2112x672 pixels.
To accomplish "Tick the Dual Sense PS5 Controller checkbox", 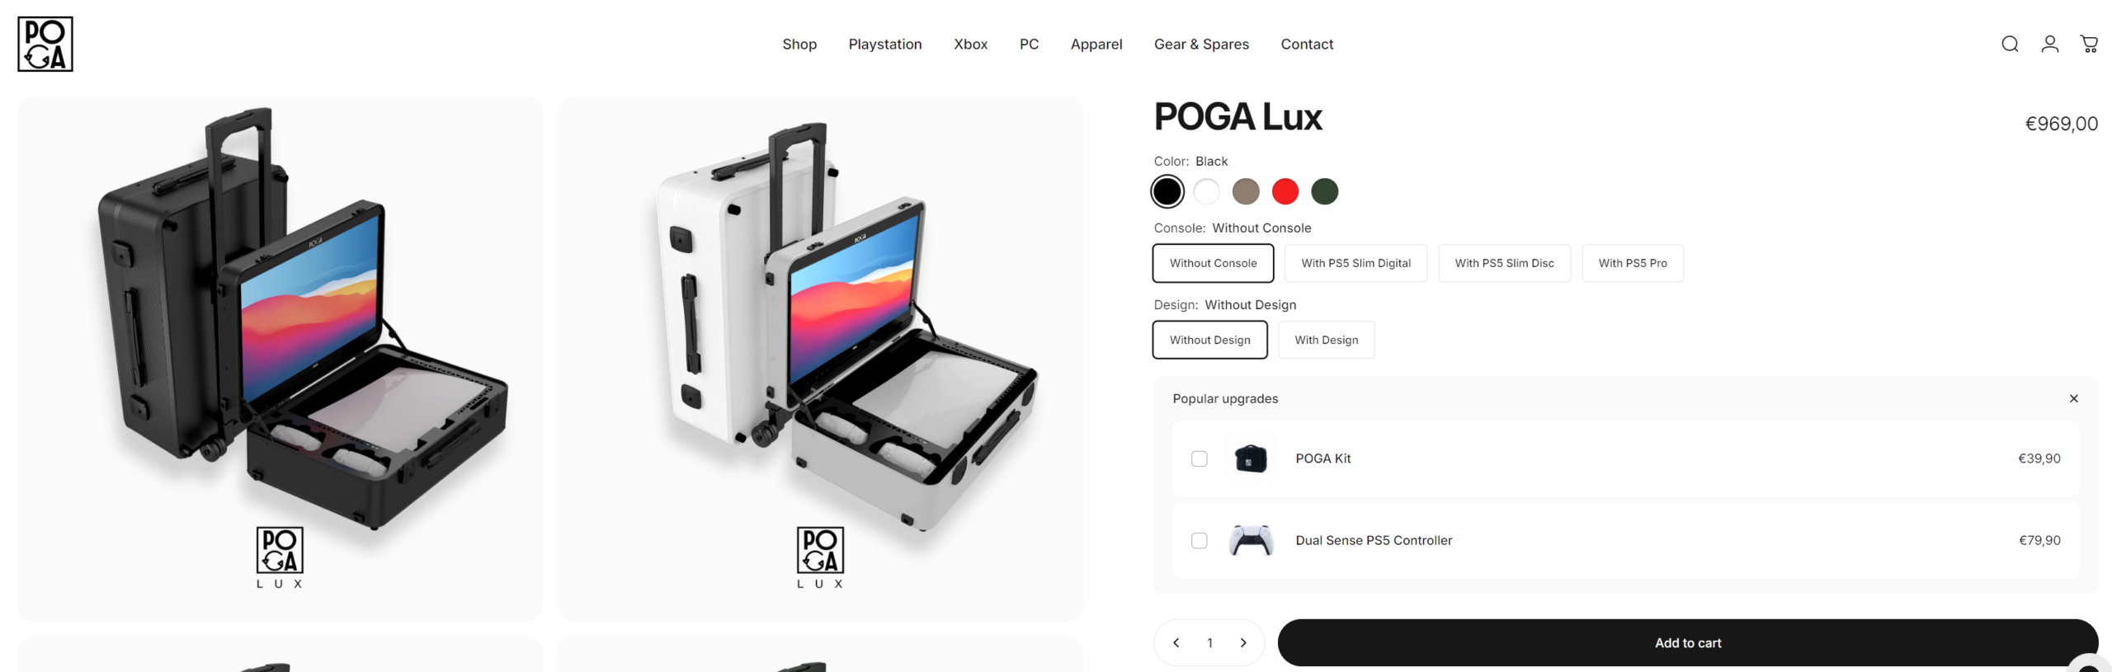I will (1199, 541).
